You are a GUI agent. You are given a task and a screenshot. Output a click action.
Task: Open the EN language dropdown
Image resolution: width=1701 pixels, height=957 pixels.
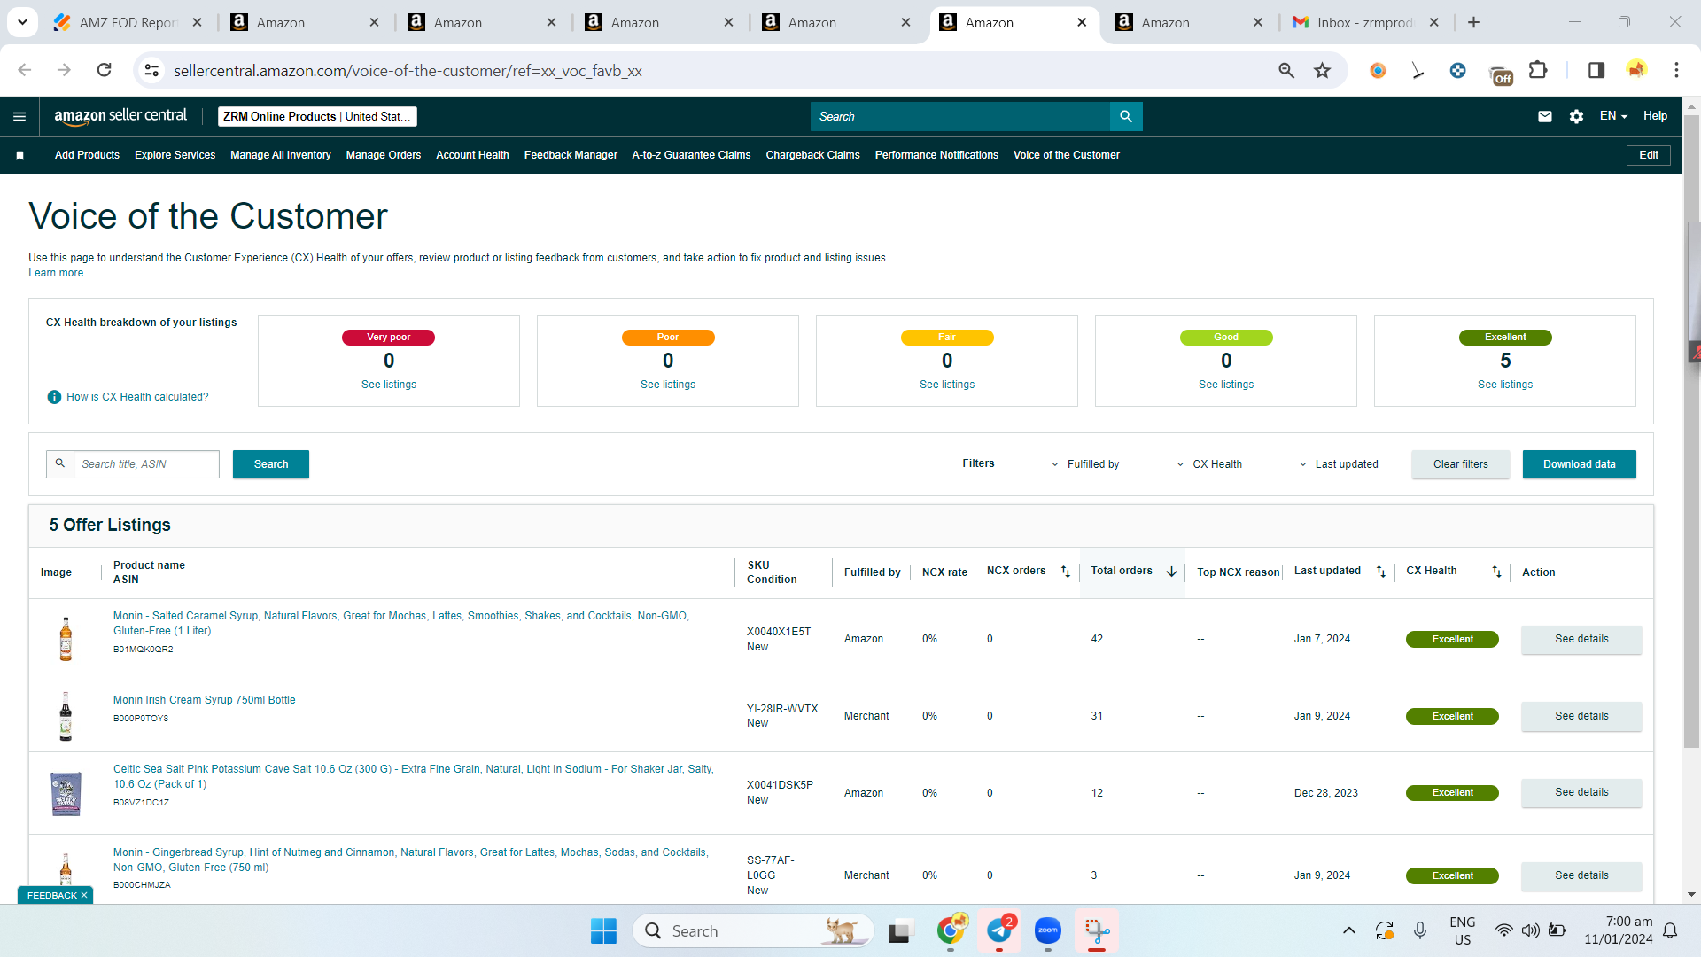(x=1613, y=116)
